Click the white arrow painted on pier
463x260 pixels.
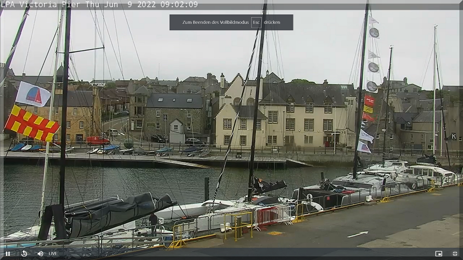coord(357,234)
